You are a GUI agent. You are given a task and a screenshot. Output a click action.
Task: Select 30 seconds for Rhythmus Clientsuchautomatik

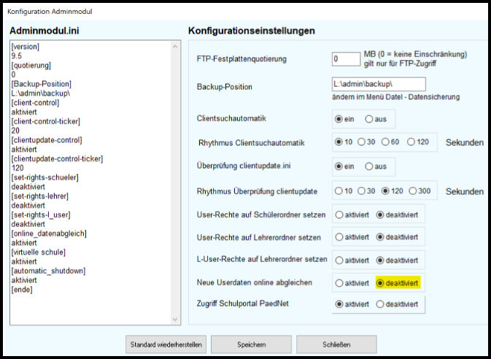(x=363, y=142)
